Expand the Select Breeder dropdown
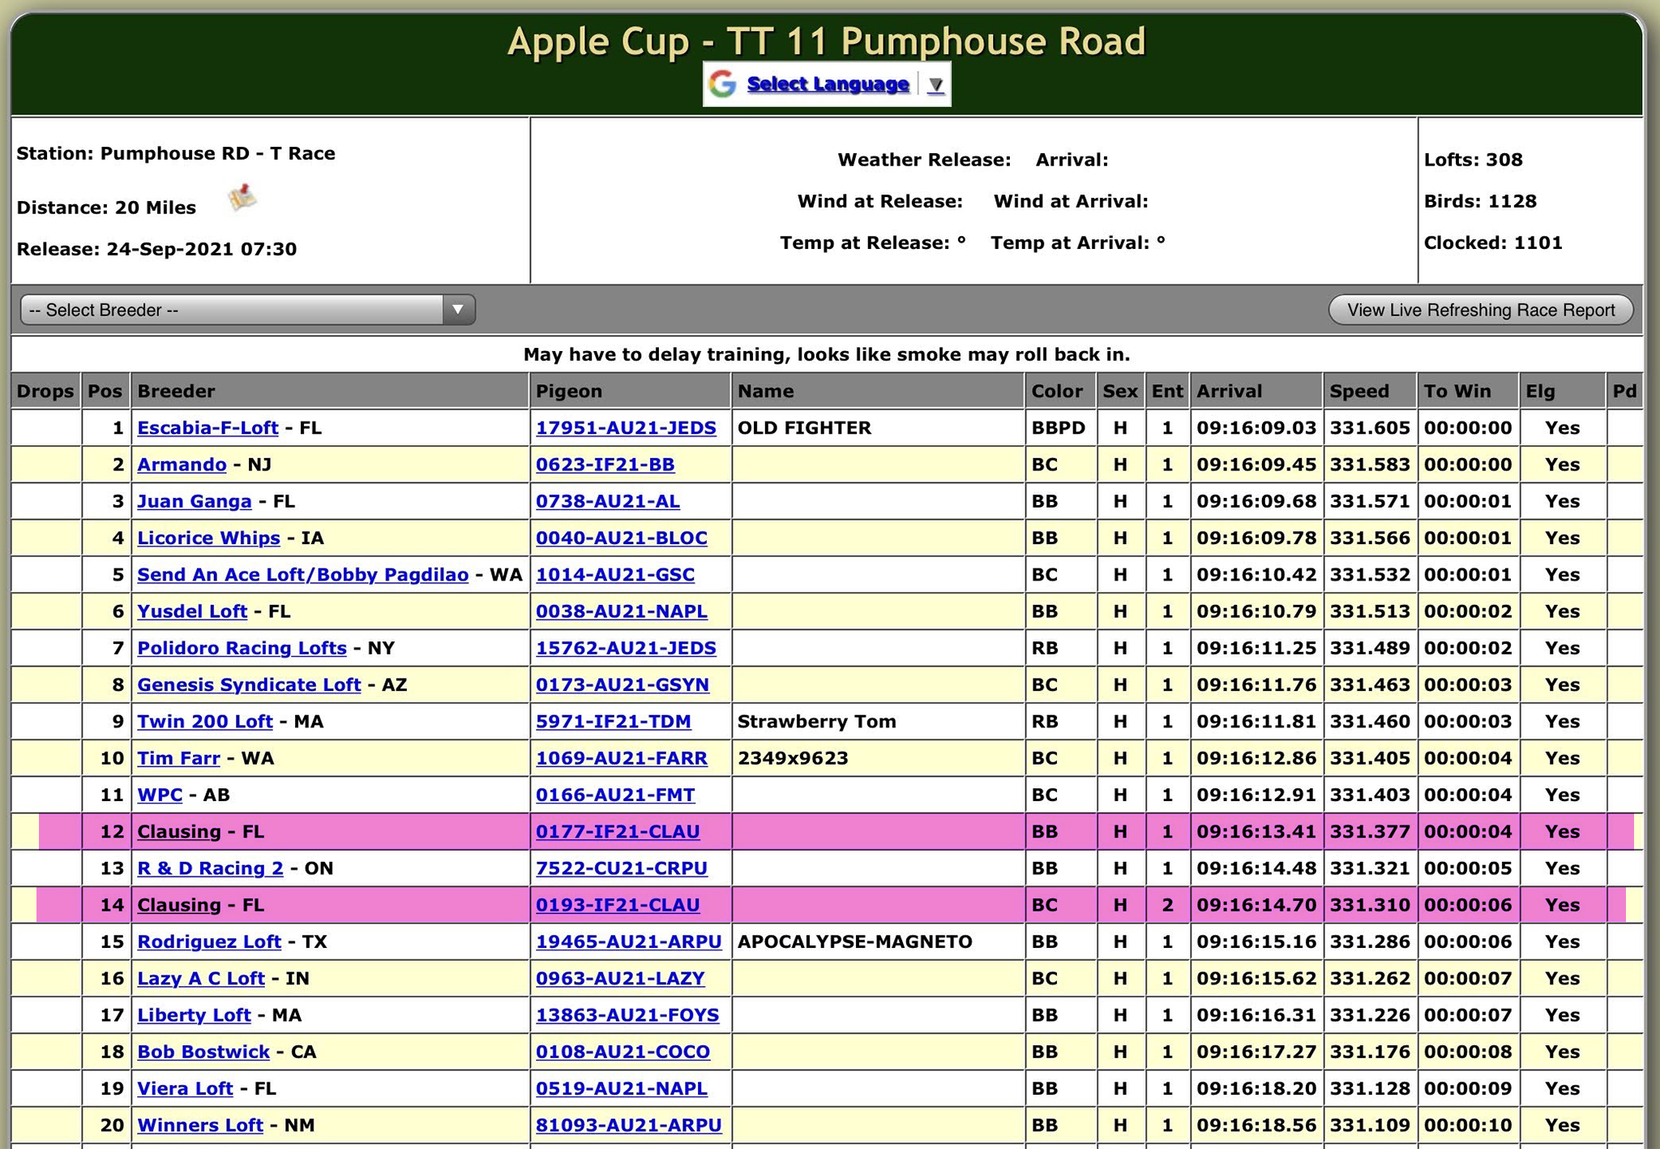1660x1149 pixels. [x=458, y=310]
